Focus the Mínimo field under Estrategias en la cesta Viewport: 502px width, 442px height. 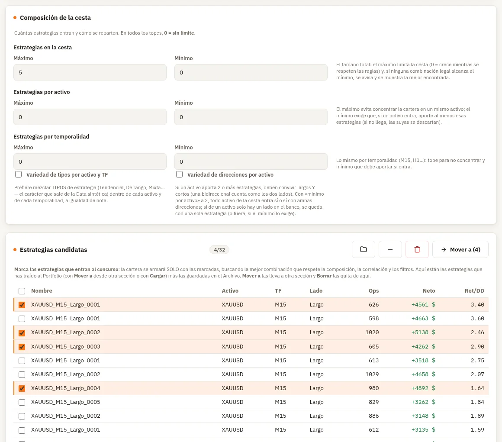click(x=251, y=72)
